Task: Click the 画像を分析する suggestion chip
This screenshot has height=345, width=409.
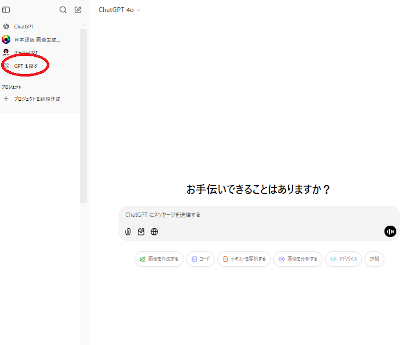Action: pos(298,259)
